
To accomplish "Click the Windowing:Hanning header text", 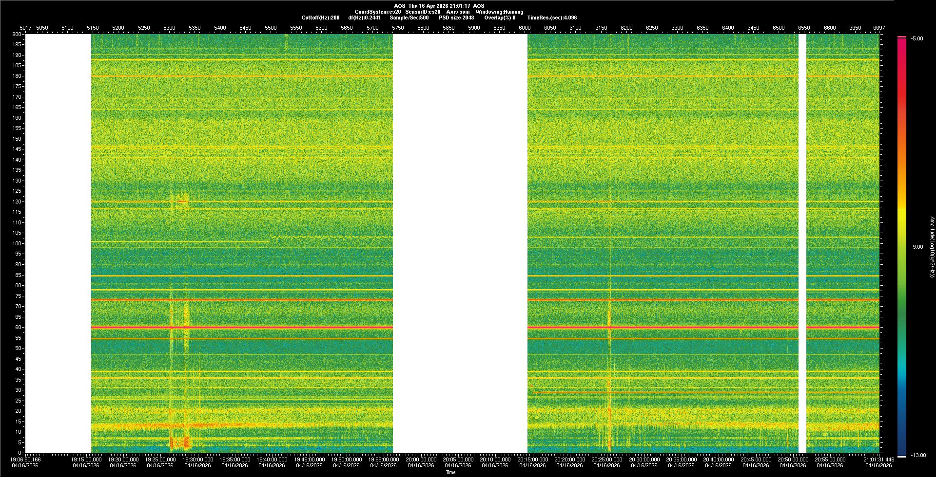I will [499, 12].
